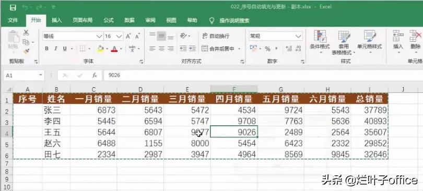423x191 pixels.
Task: Expand the fill color palette arrow
Action: point(107,49)
